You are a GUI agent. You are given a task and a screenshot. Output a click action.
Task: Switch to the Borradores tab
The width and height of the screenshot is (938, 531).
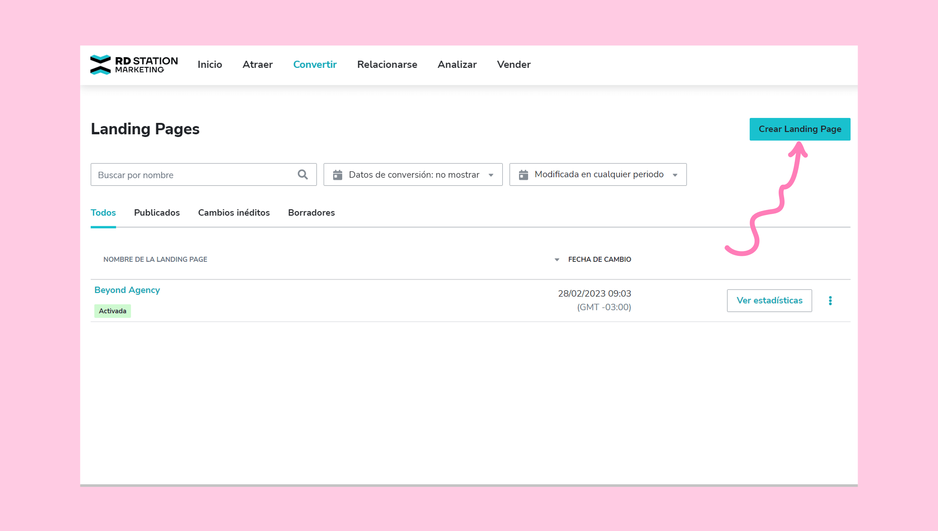(311, 213)
